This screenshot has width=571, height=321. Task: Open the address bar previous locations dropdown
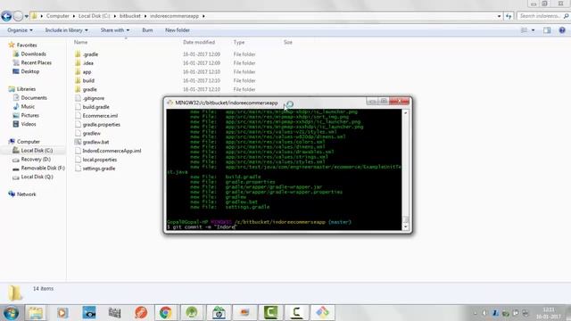coord(499,16)
